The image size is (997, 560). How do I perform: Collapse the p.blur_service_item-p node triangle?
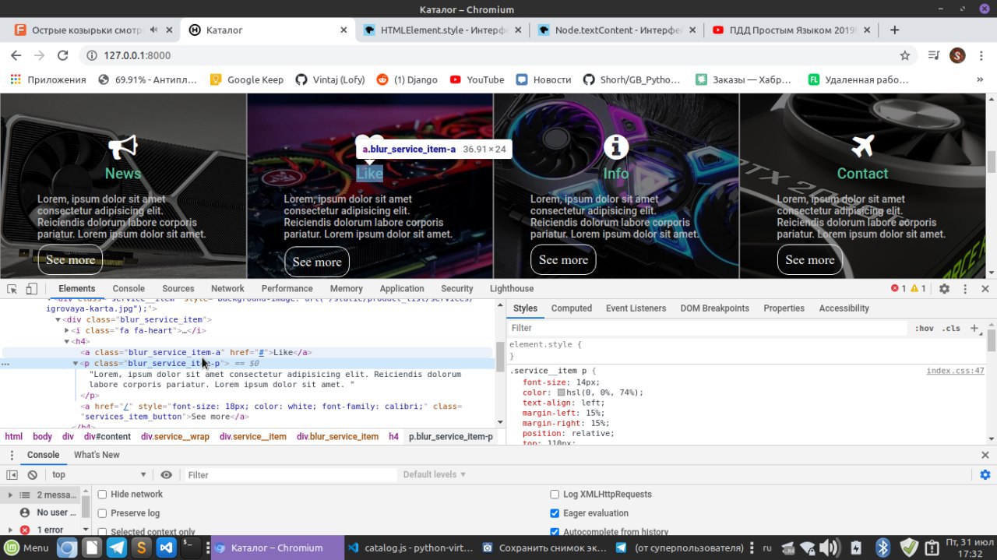coord(76,364)
